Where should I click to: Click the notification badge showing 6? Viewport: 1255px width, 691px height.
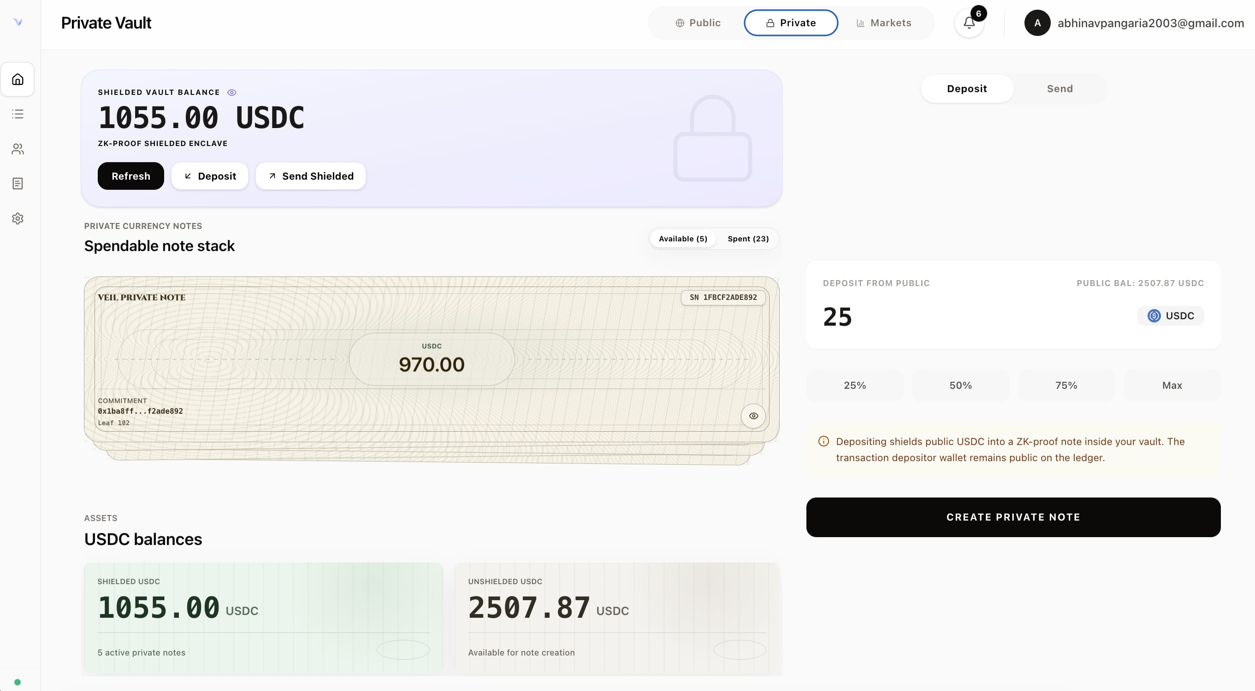pos(978,14)
